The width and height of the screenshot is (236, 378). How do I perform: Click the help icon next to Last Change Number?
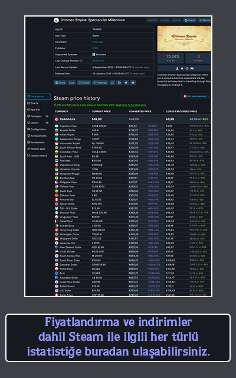tap(81, 61)
